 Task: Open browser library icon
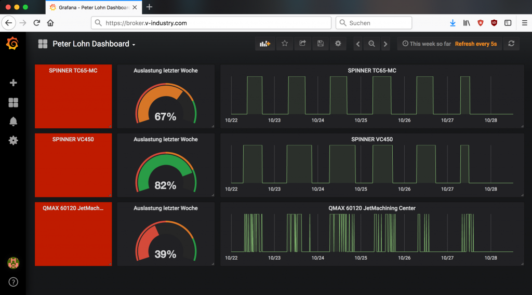467,23
